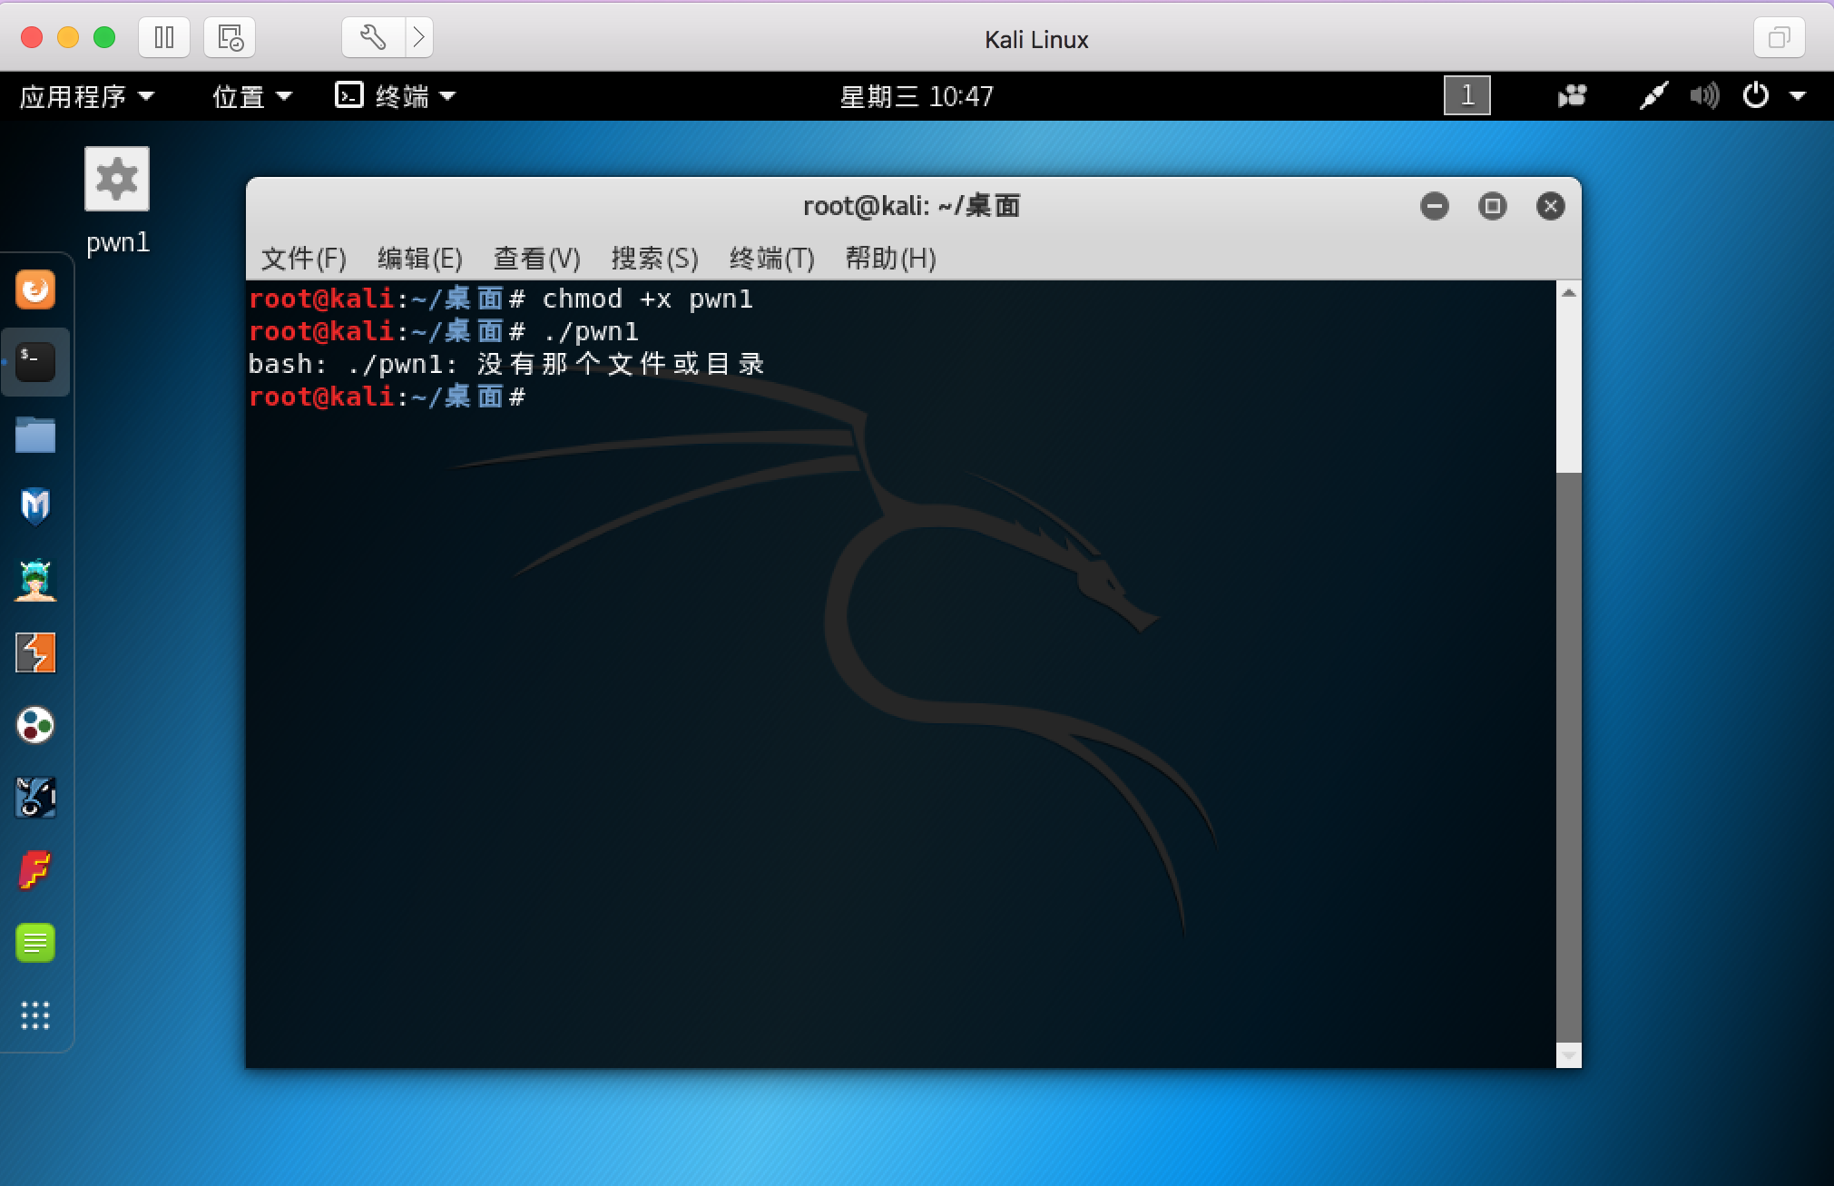Open the 编辑(E) menu in terminal
This screenshot has width=1834, height=1186.
coord(420,259)
